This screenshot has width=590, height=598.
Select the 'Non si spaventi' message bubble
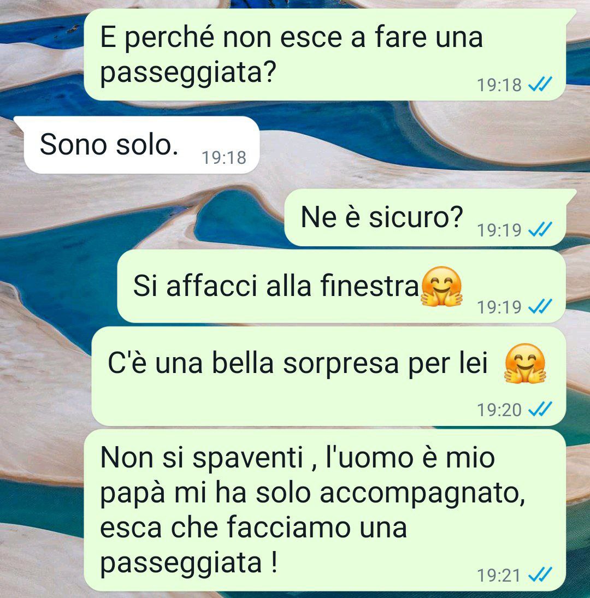click(x=324, y=510)
